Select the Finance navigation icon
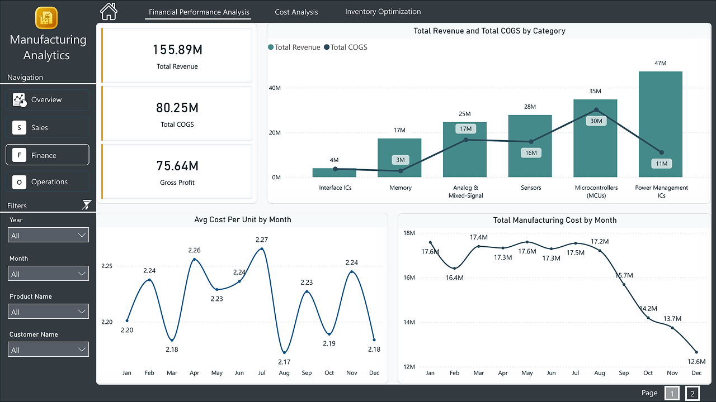Screen dimensions: 716x402 [x=19, y=154]
